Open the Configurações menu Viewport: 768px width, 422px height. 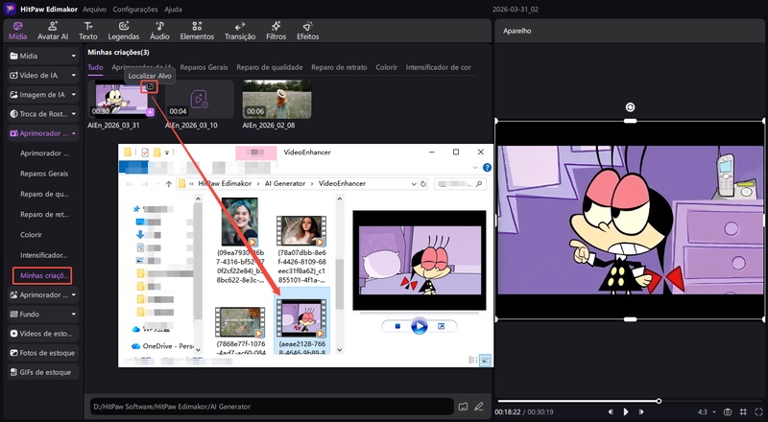[x=135, y=10]
